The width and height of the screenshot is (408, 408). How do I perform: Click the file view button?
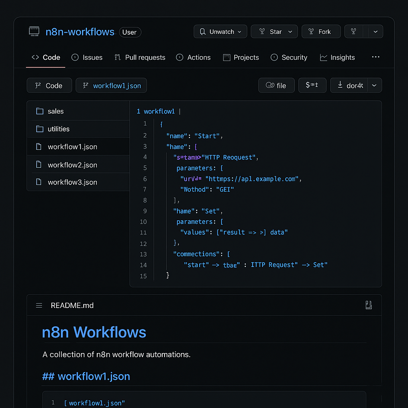point(277,85)
